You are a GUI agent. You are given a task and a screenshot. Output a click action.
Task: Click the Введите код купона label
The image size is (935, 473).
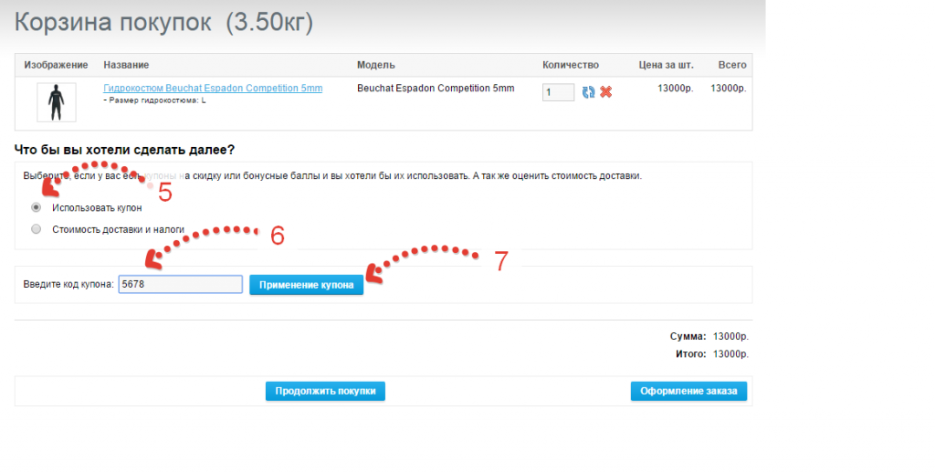pos(68,285)
